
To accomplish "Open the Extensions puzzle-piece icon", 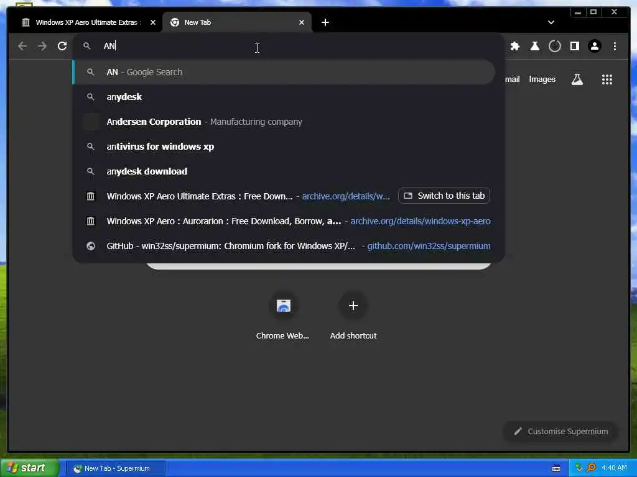I will point(514,46).
